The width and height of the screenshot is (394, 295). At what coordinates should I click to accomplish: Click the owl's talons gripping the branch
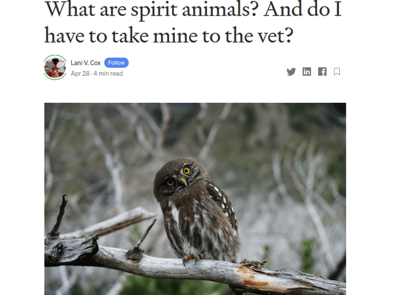[x=191, y=260]
